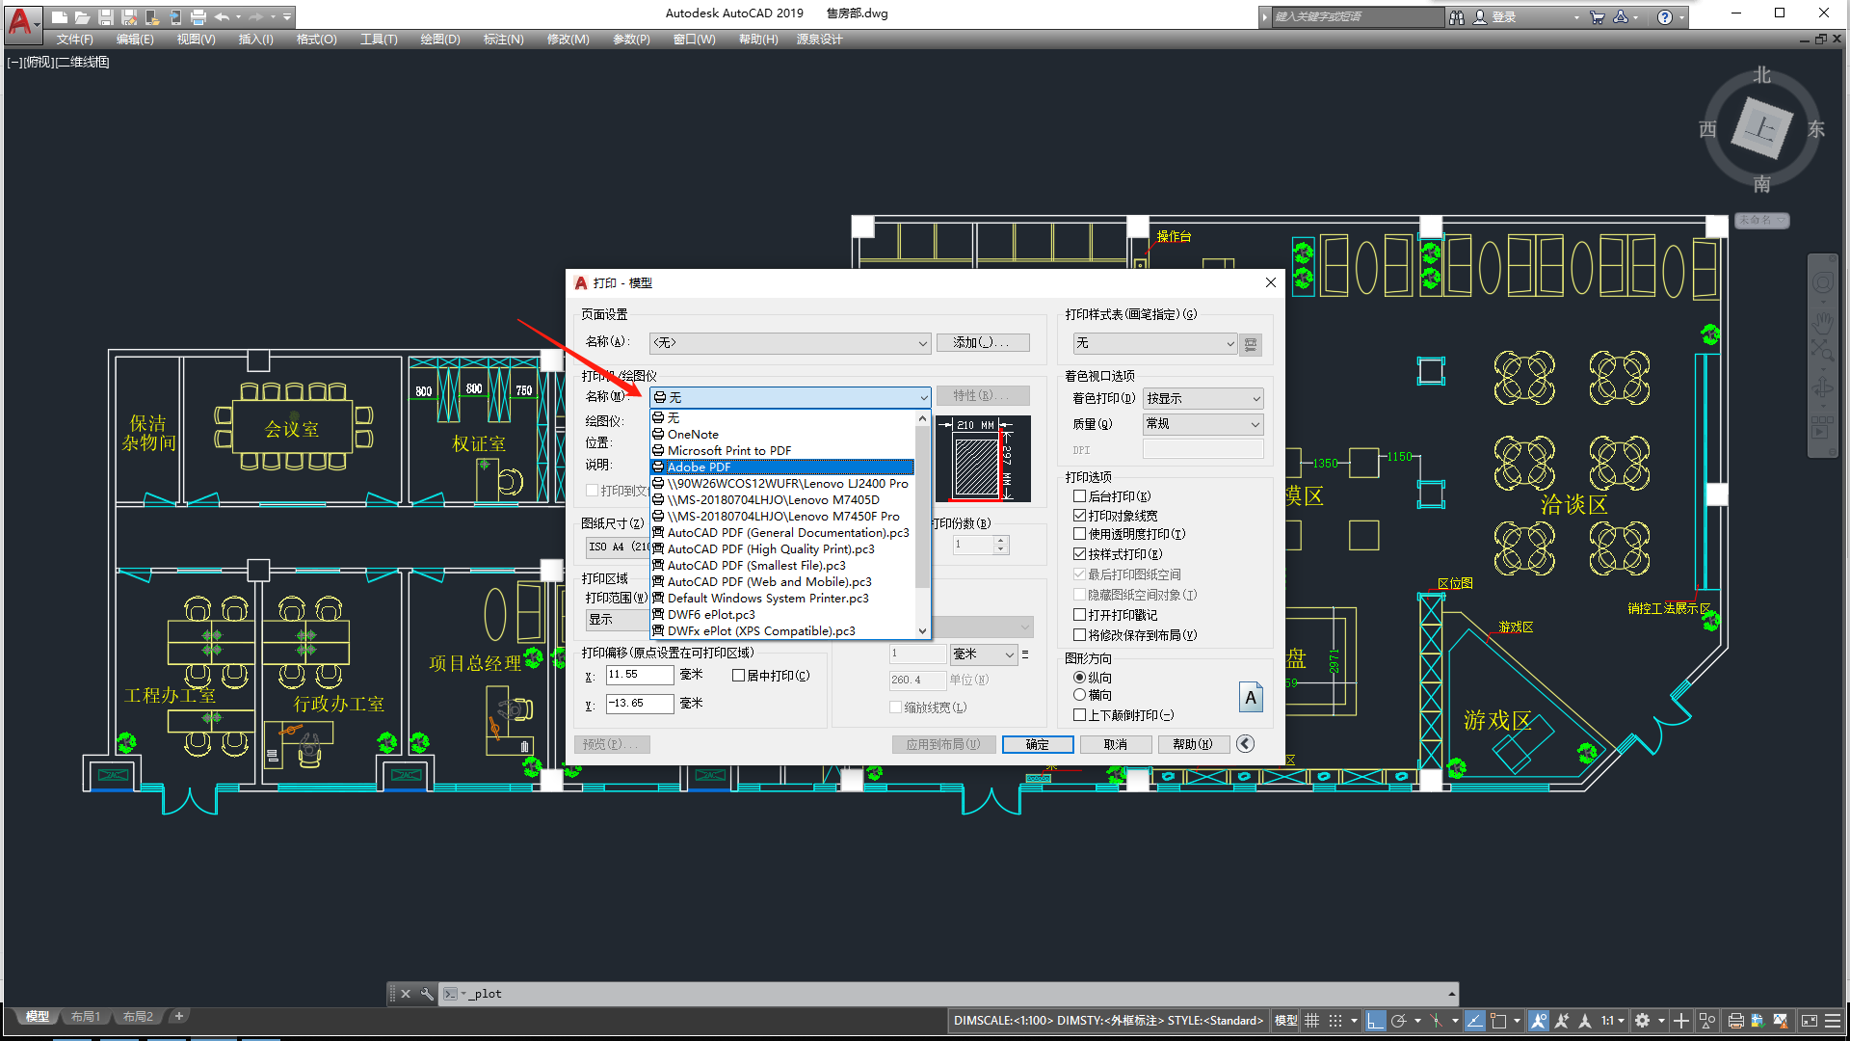Expand the 质量 quality dropdown showing 常规
The width and height of the screenshot is (1850, 1041).
click(x=1202, y=424)
